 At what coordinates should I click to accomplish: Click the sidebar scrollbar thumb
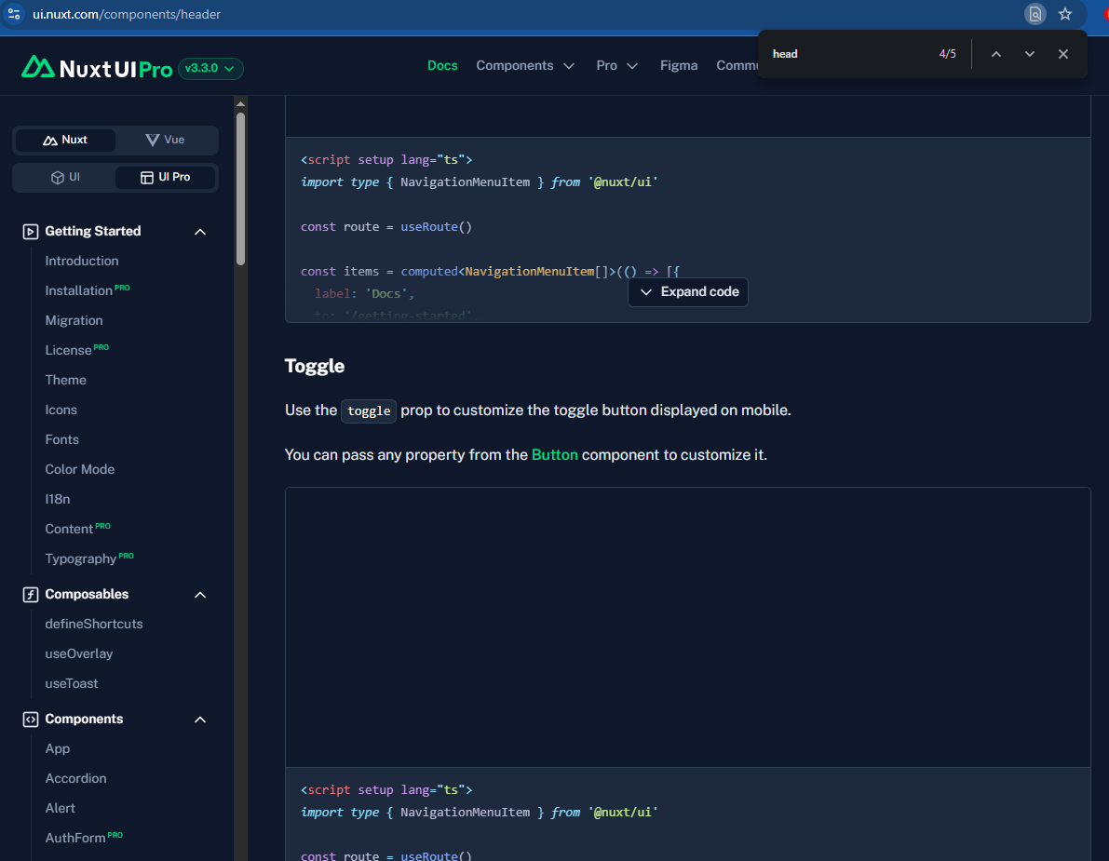click(240, 188)
